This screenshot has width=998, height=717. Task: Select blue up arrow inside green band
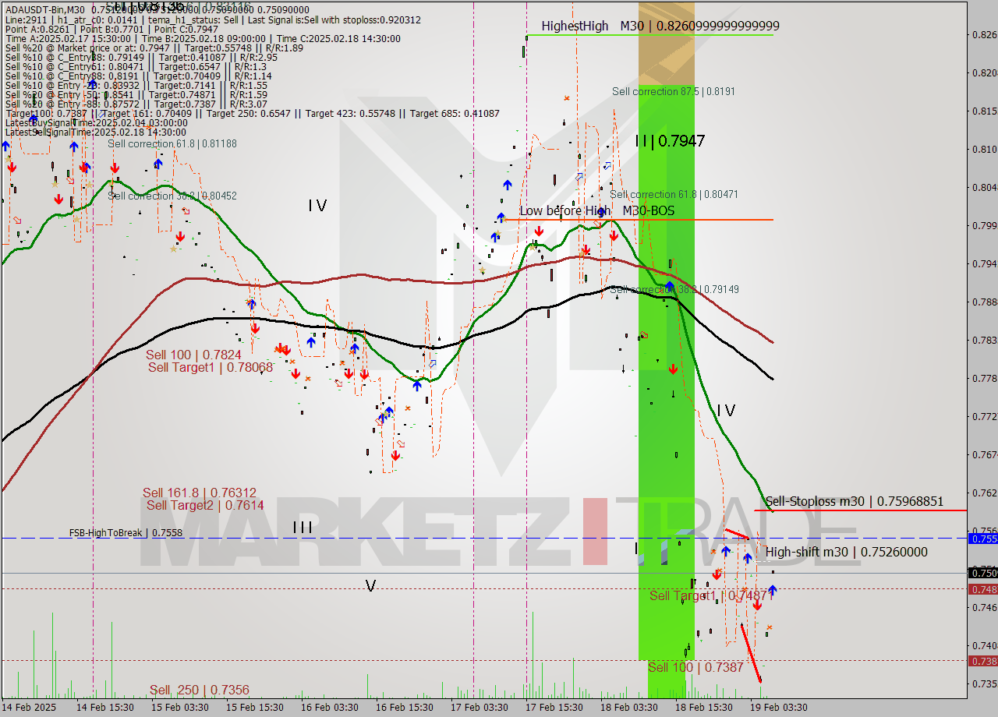(670, 287)
